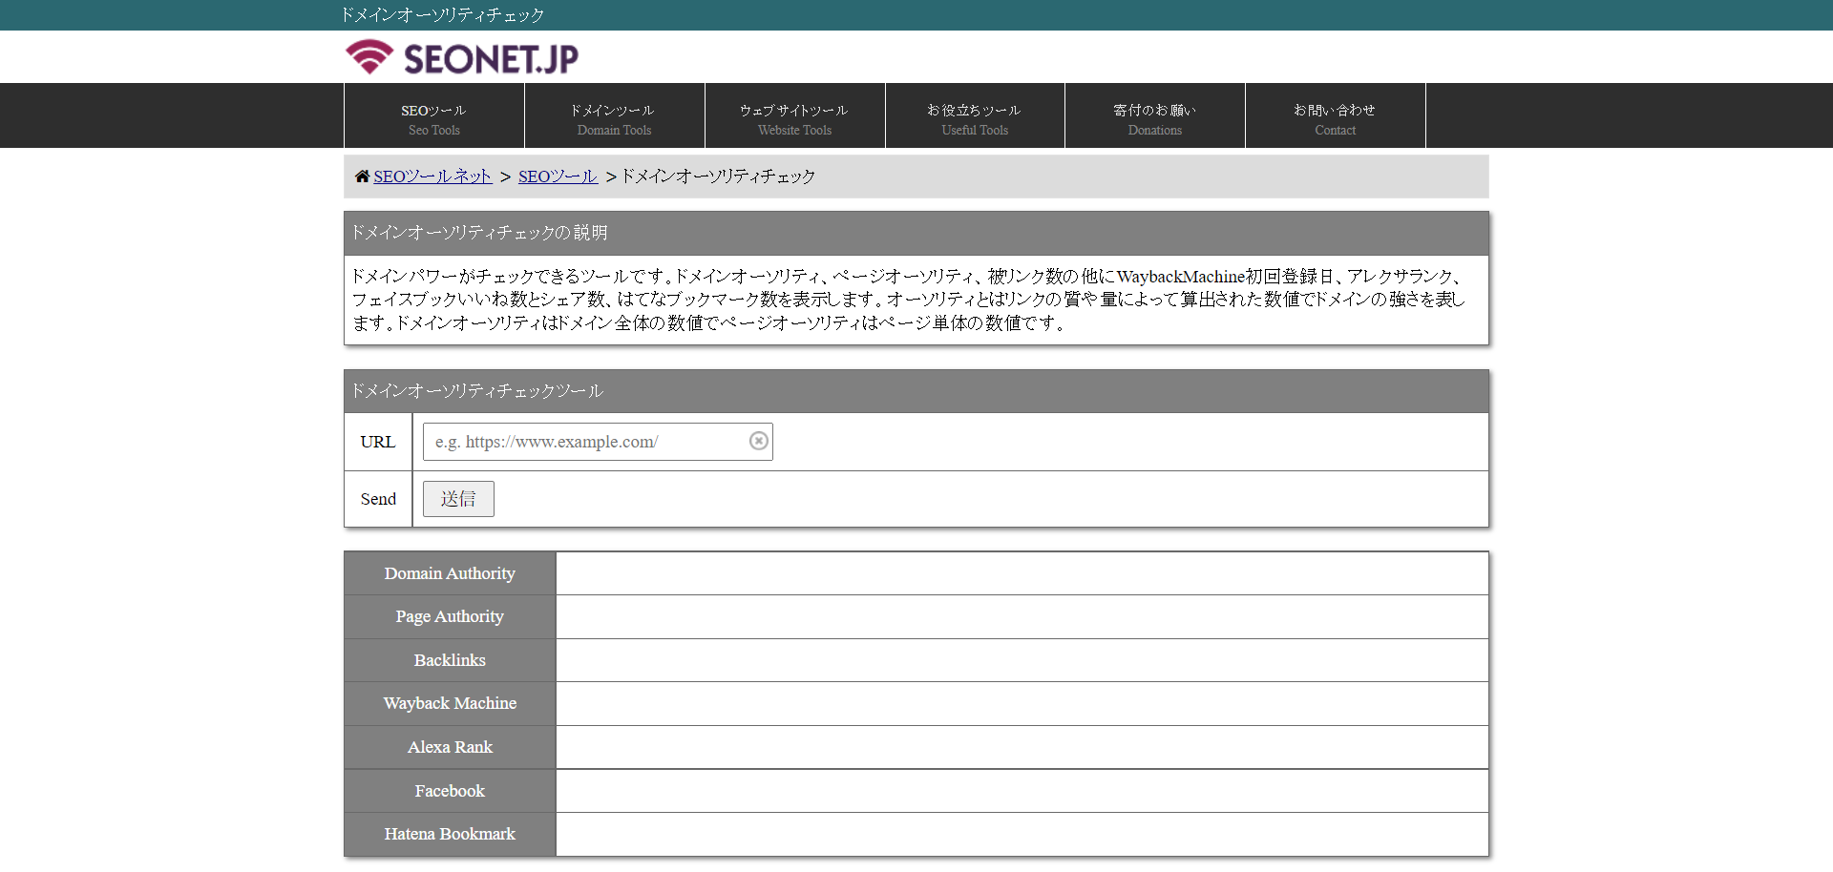The image size is (1833, 872).
Task: Open the 寄付のお願い Donations page
Action: [x=1154, y=115]
